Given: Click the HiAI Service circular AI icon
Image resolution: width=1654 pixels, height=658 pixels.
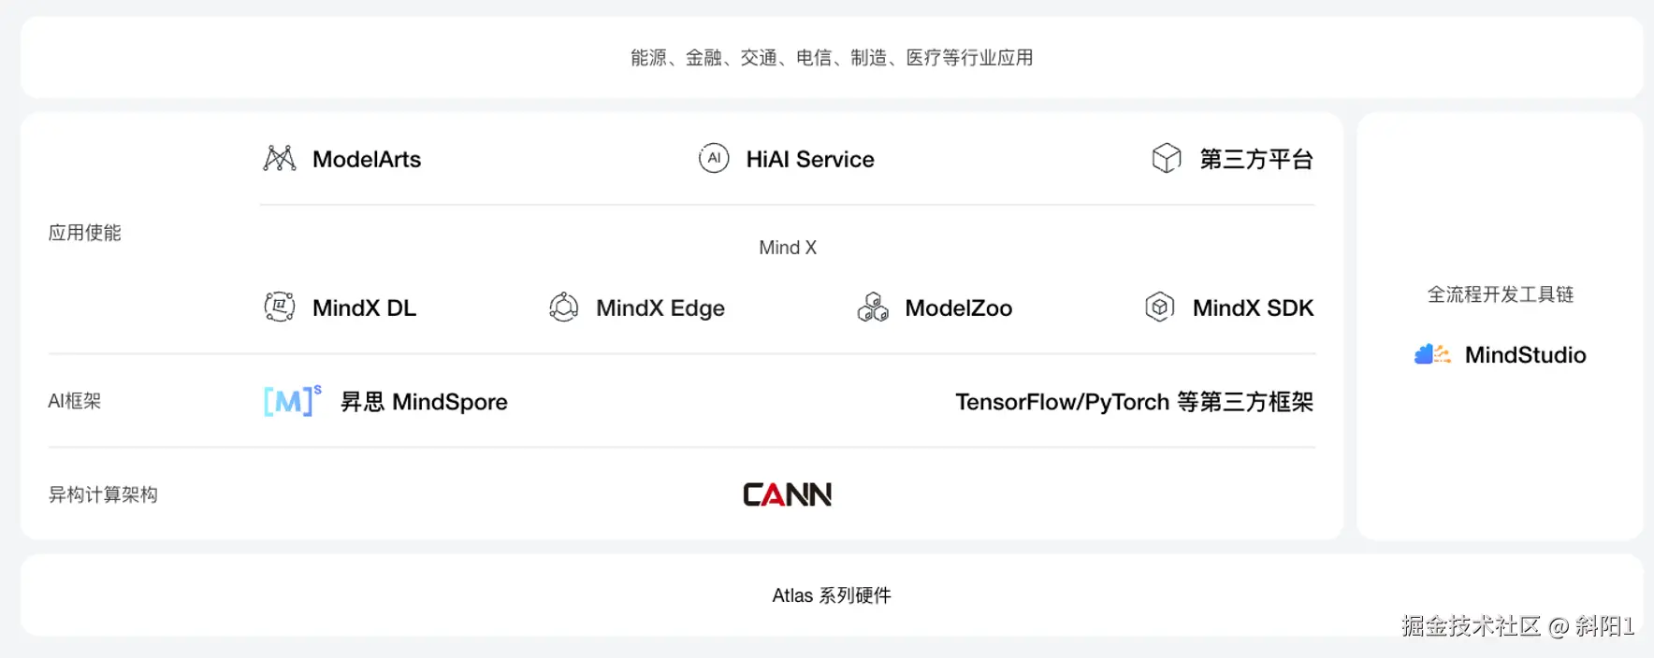Looking at the screenshot, I should click(x=714, y=159).
